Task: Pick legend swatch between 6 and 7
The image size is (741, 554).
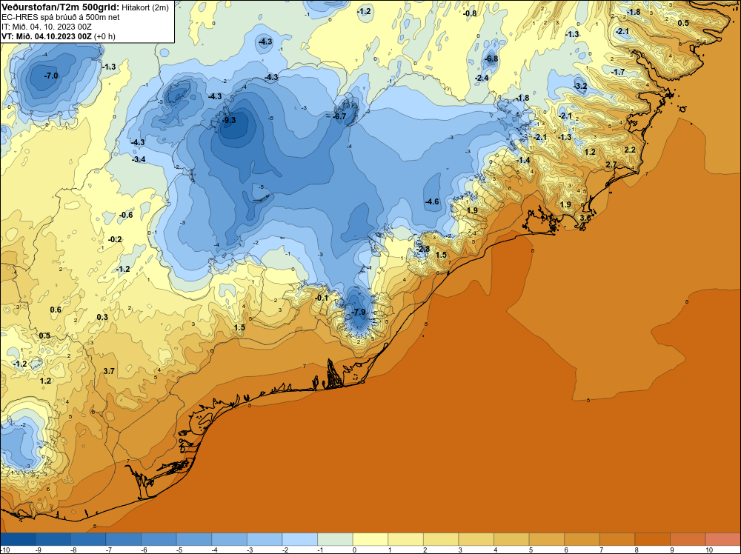Action: click(582, 539)
